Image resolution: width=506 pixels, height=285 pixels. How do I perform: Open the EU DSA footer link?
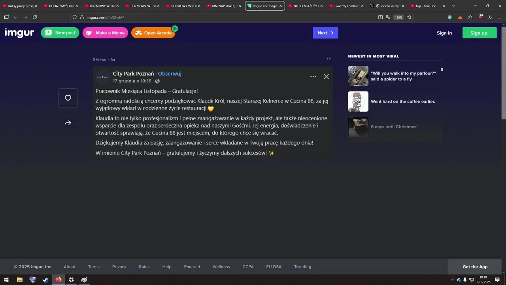tap(274, 267)
